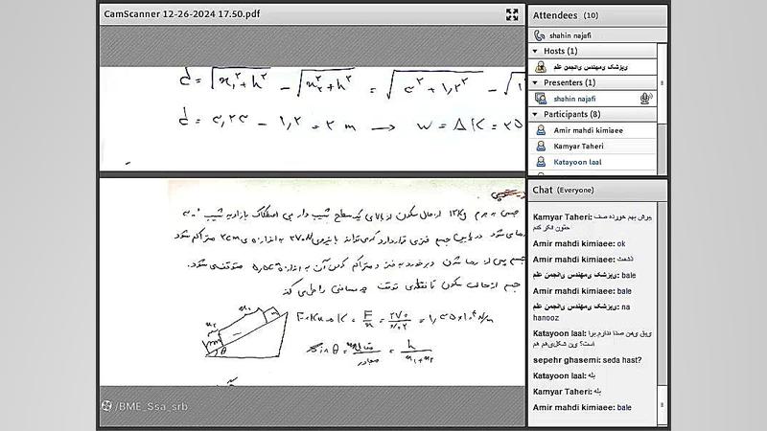Click Amir mahdi kimiaee's 'ok' chat message

pos(579,243)
